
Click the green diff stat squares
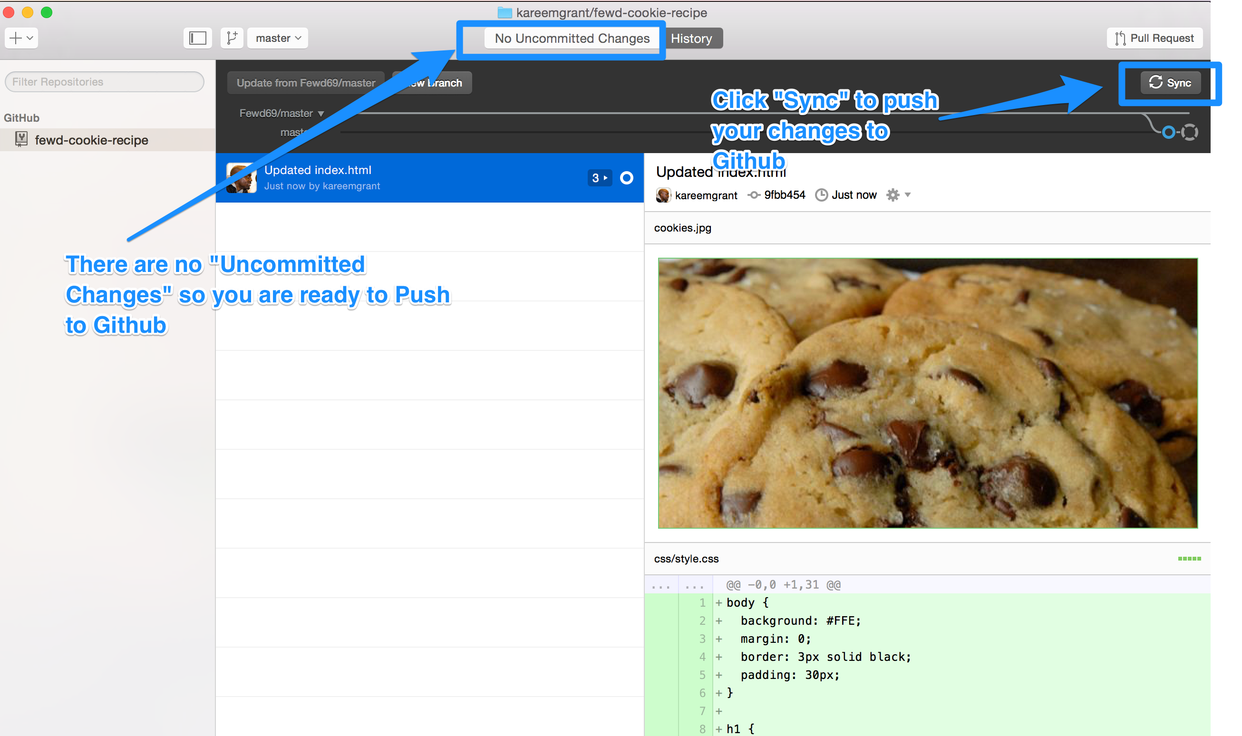point(1189,559)
